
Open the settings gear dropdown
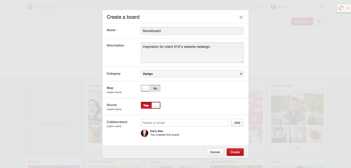[x=320, y=21]
